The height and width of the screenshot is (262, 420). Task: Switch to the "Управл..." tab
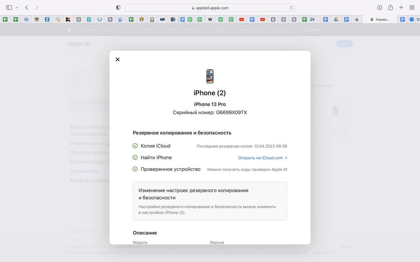[380, 19]
